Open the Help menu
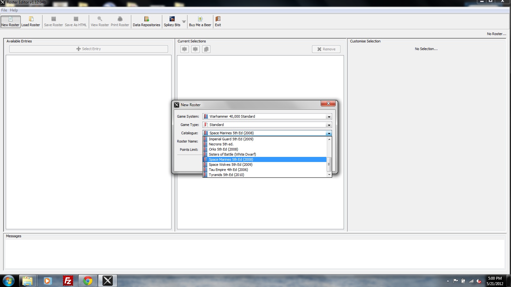Screen dimensions: 511x287 click(14, 10)
